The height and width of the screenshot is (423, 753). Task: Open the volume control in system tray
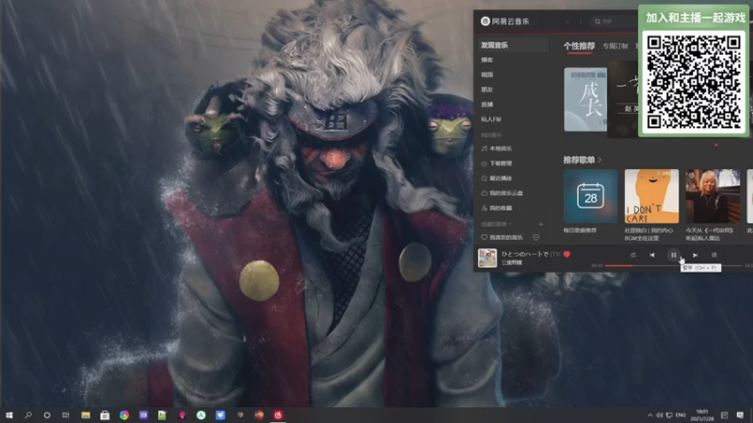[x=660, y=415]
